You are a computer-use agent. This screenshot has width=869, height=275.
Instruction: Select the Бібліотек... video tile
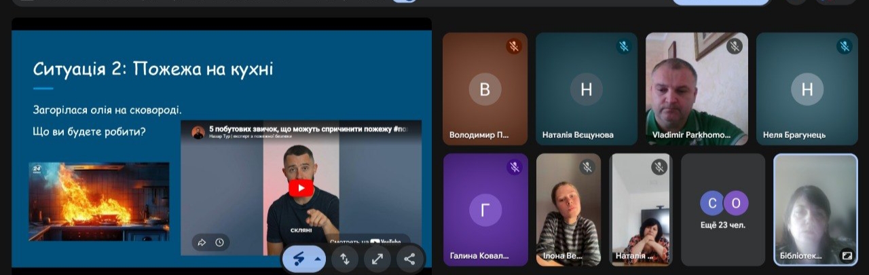pyautogui.click(x=815, y=210)
